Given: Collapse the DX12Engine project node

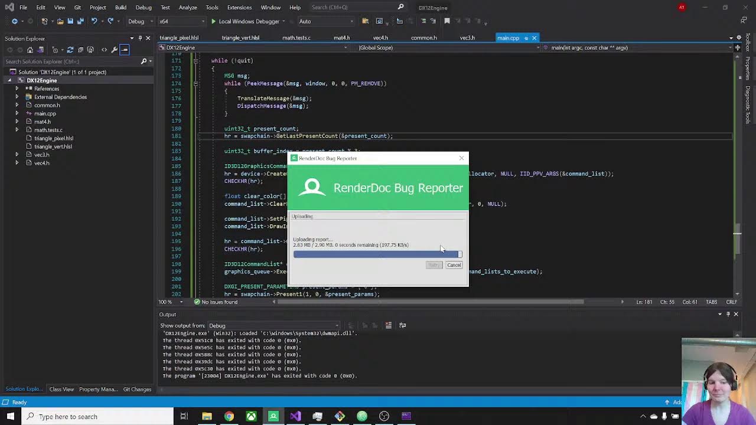Looking at the screenshot, I should coord(9,80).
